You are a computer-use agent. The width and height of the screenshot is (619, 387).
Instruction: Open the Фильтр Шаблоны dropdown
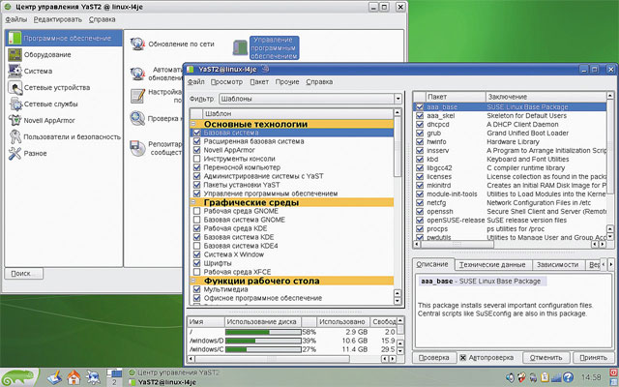[310, 99]
